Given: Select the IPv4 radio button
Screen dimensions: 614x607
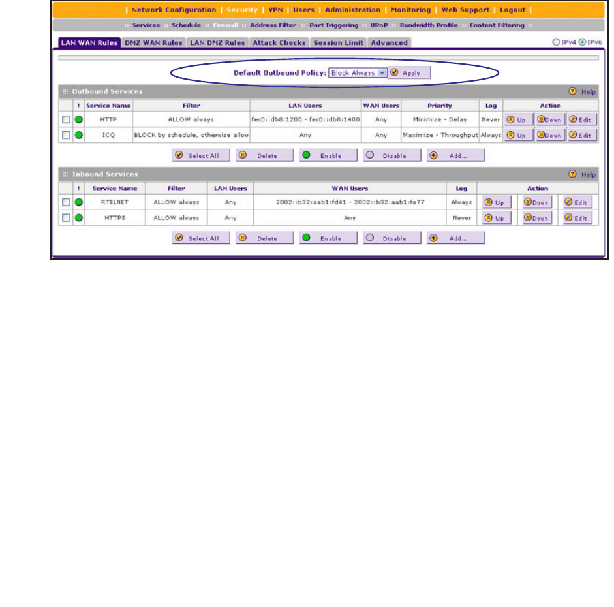Looking at the screenshot, I should (556, 42).
